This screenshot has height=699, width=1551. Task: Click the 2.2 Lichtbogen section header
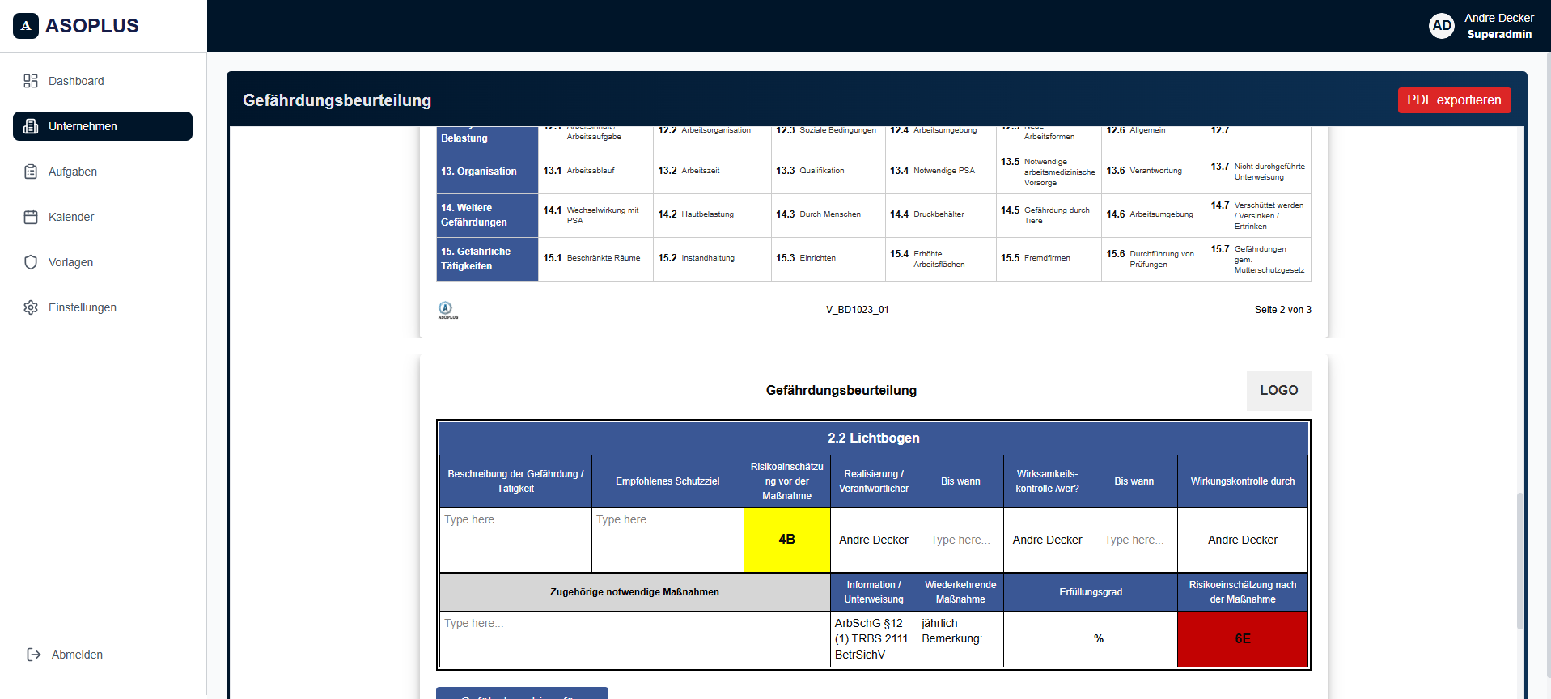click(874, 438)
